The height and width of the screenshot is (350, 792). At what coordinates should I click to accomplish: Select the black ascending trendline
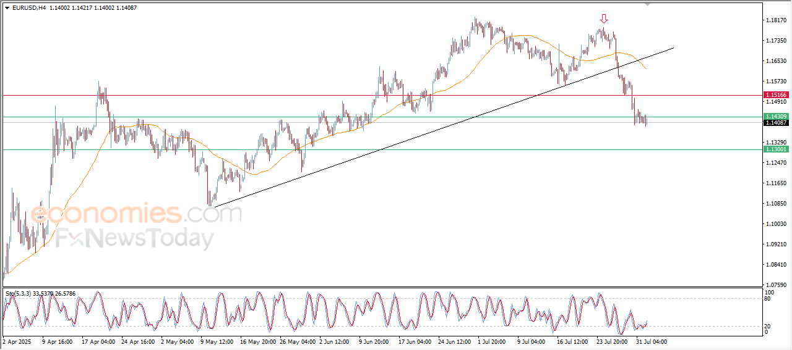tap(442, 127)
